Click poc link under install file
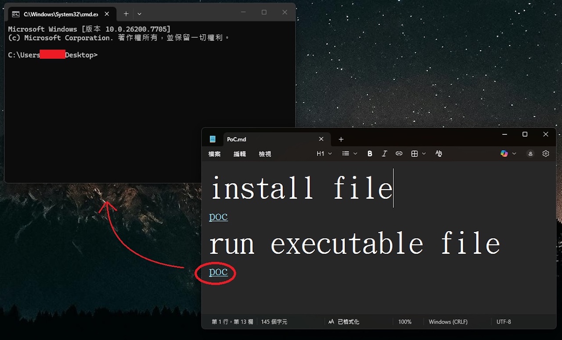This screenshot has width=562, height=340. [218, 217]
